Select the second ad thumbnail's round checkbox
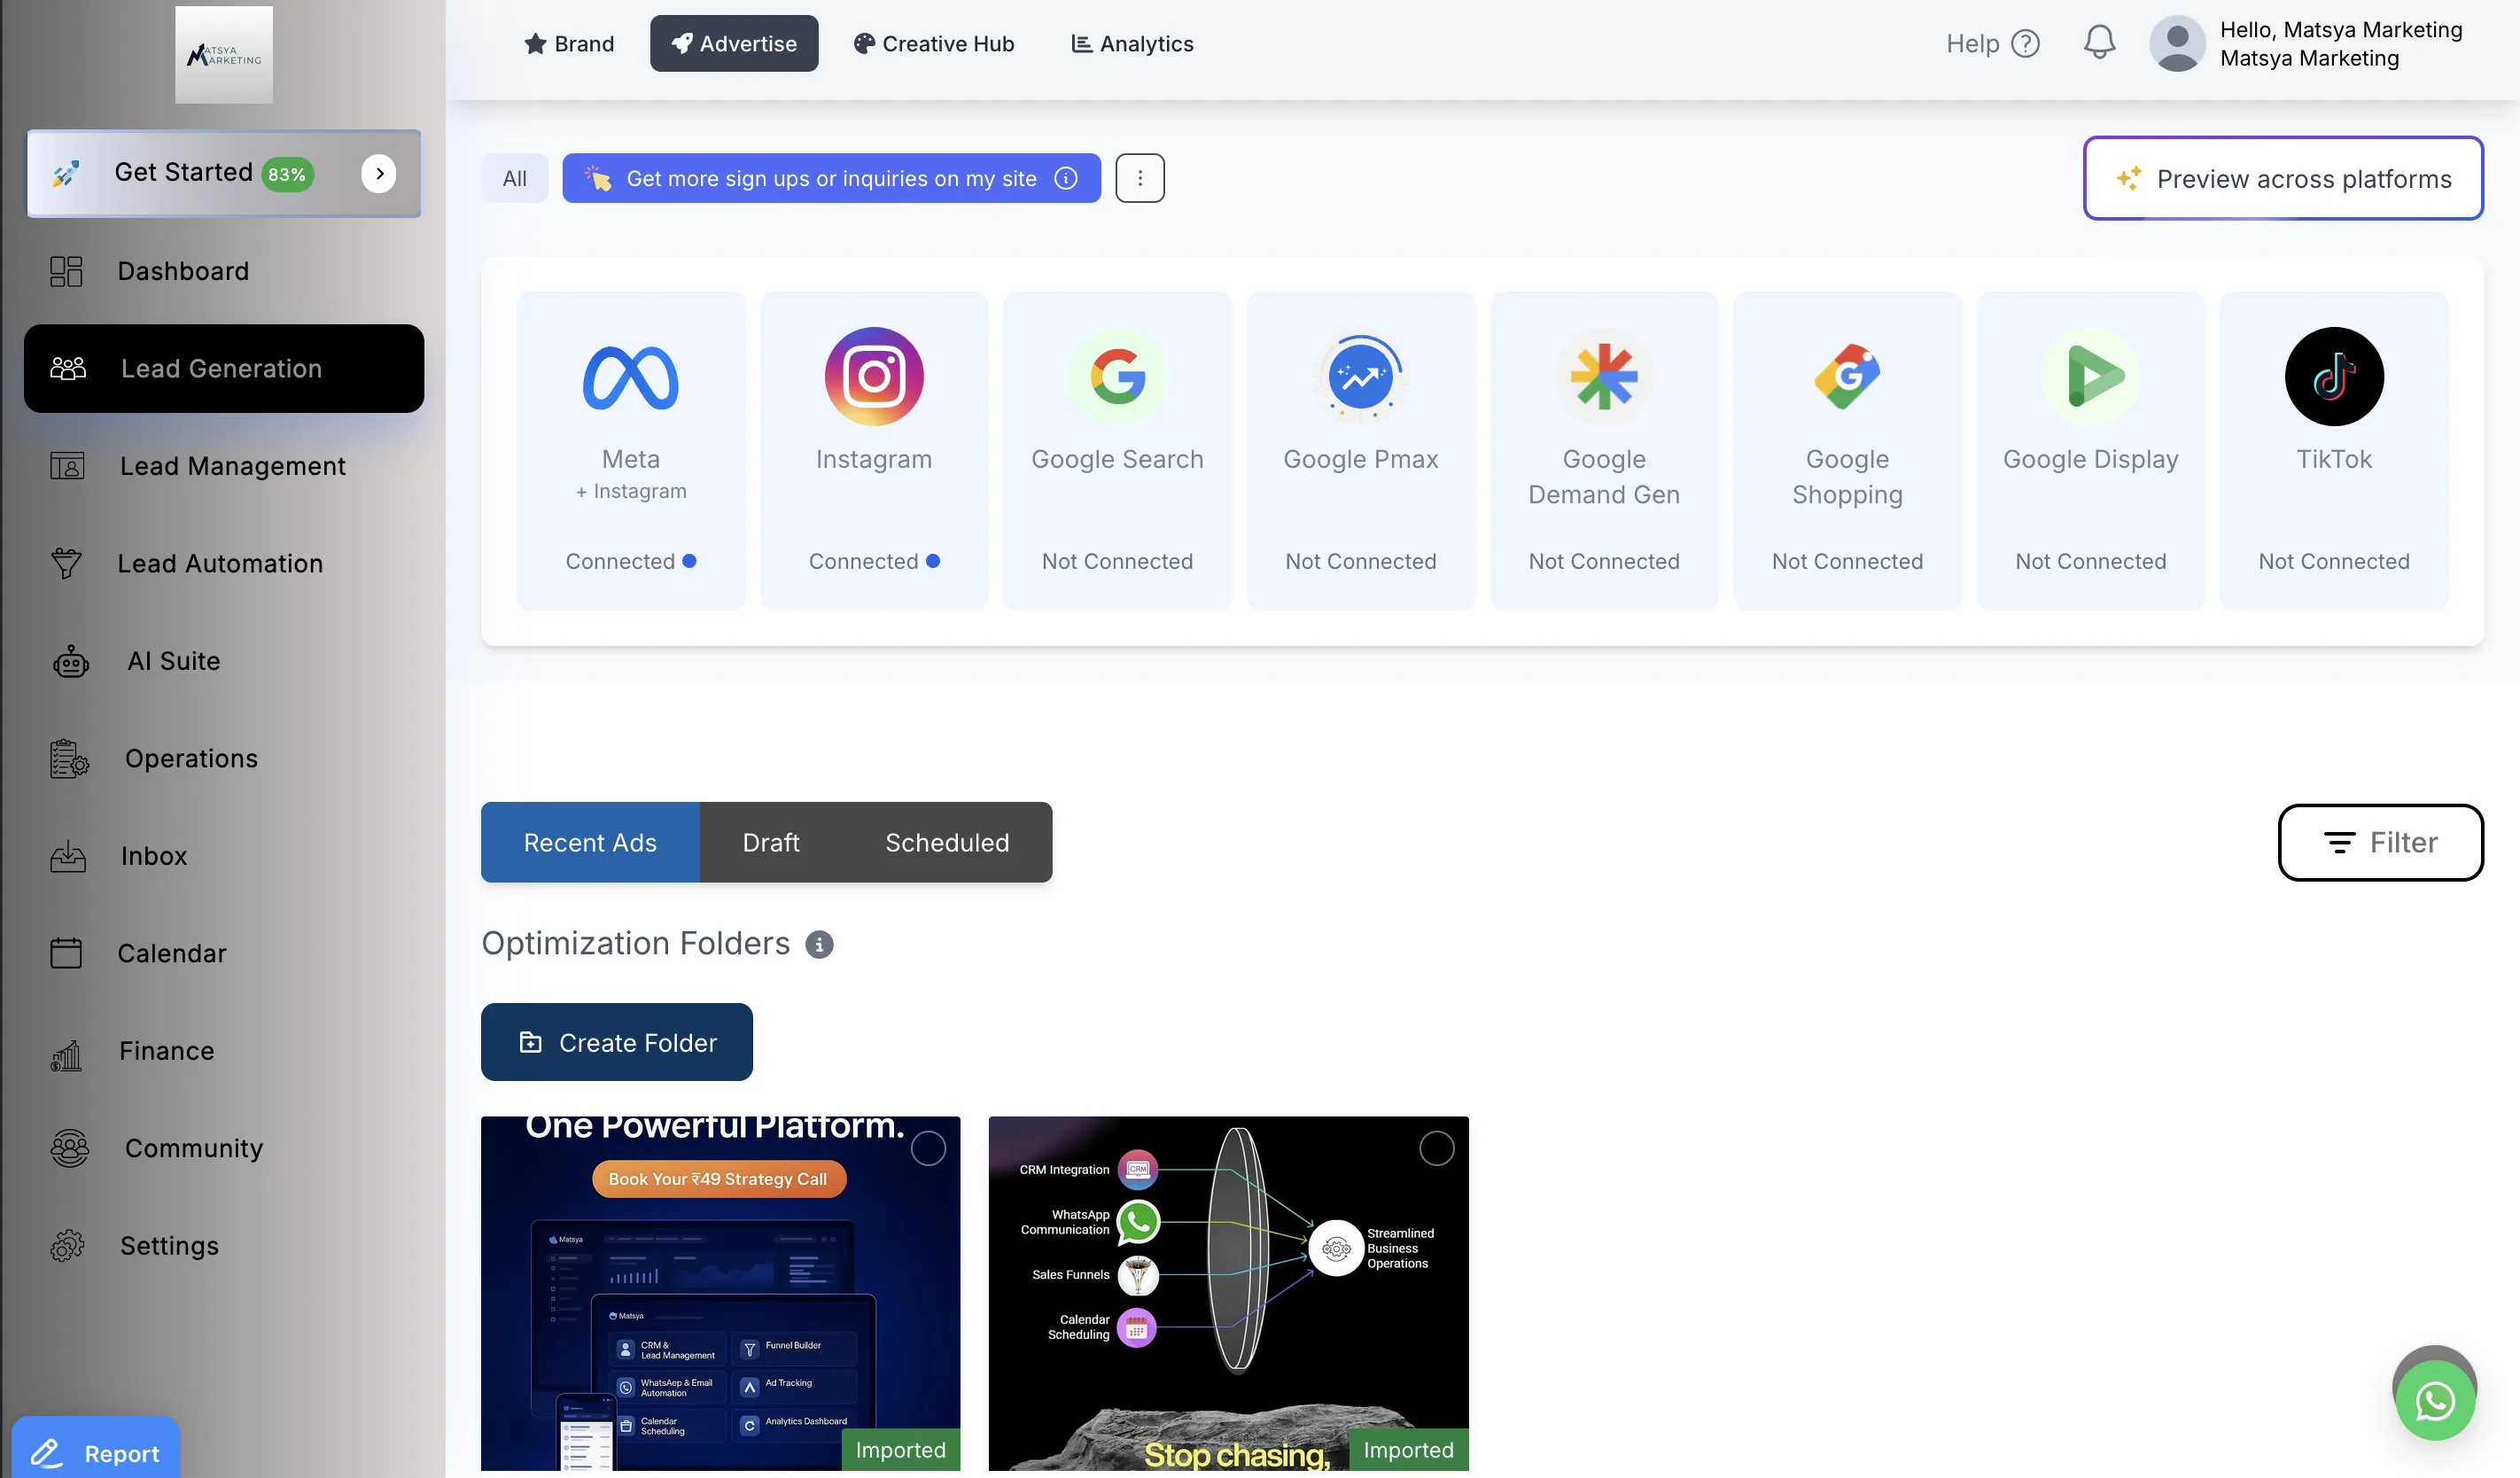The width and height of the screenshot is (2520, 1478). 1436,1149
